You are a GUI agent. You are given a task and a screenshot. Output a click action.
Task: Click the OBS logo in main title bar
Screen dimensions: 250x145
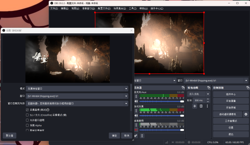point(52,3)
